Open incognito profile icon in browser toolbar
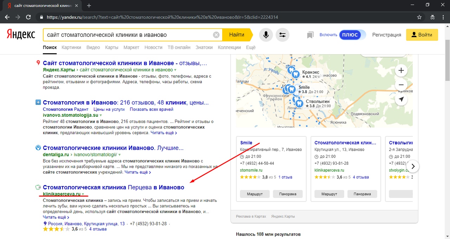The width and height of the screenshot is (450, 239). (432, 17)
